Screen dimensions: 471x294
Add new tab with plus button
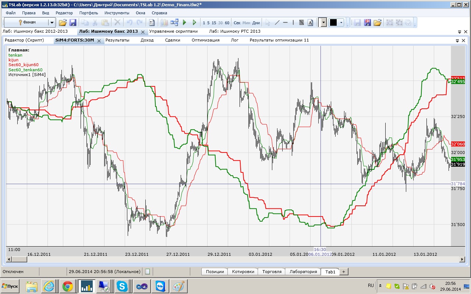(343, 272)
